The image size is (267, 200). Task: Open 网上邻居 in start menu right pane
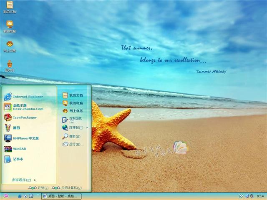(73, 111)
